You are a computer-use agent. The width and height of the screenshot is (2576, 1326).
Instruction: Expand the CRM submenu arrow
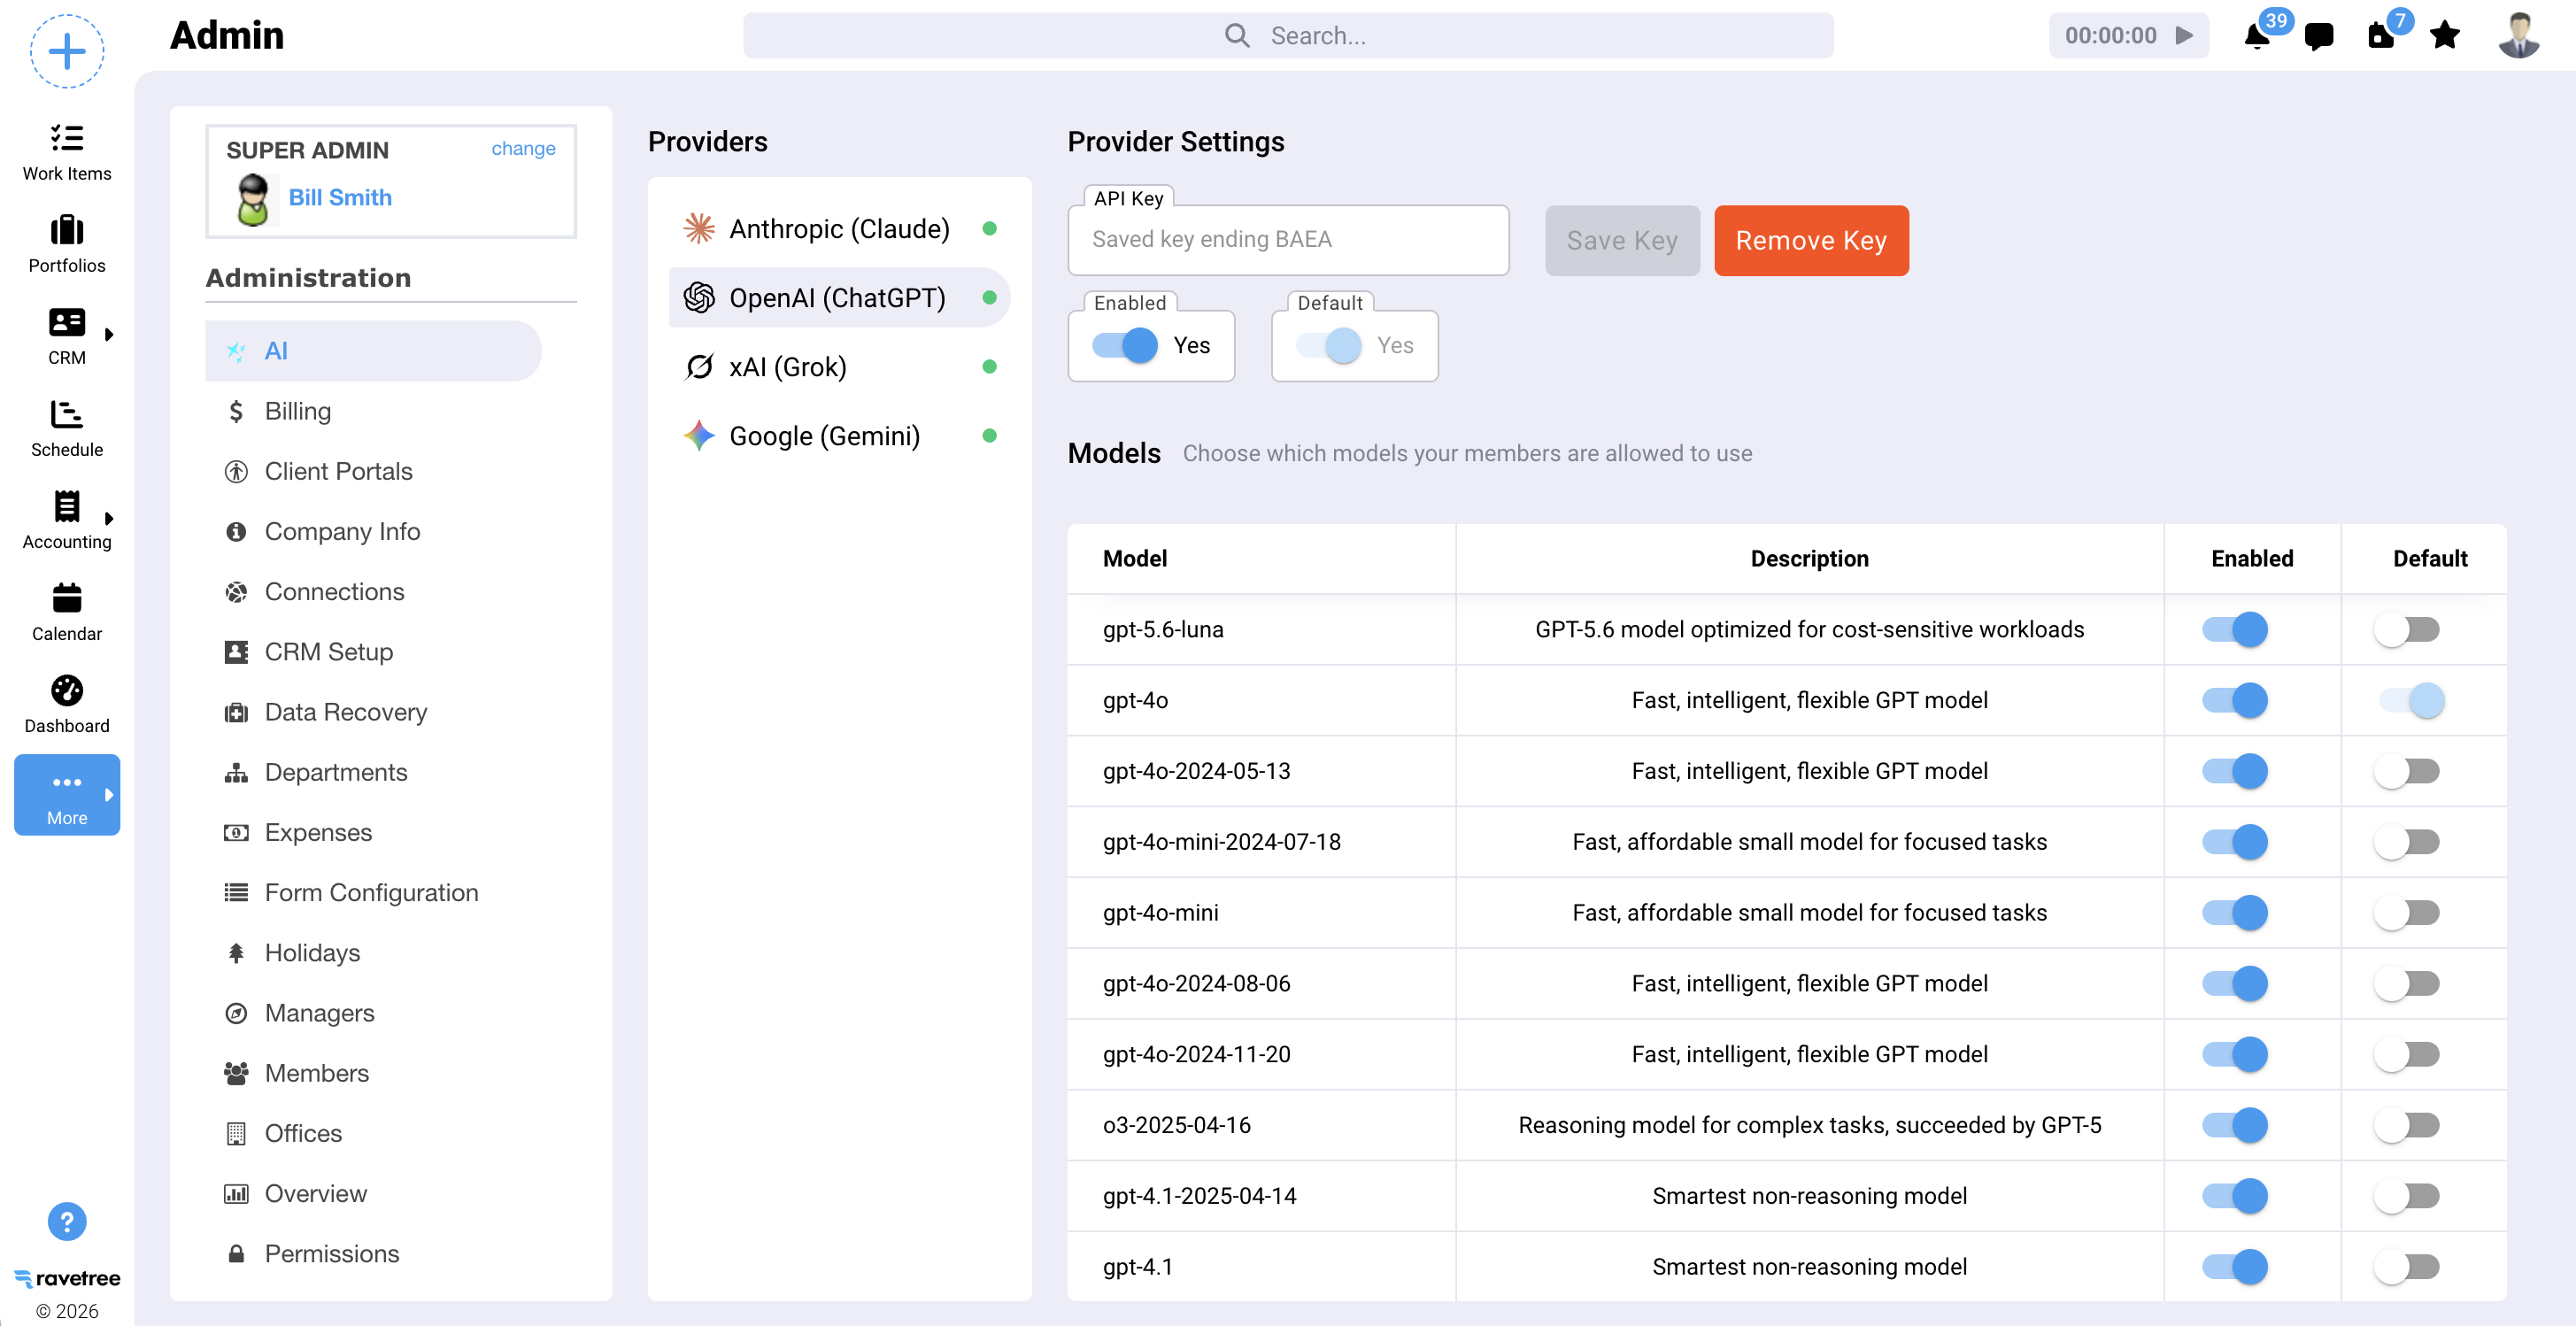click(x=109, y=334)
